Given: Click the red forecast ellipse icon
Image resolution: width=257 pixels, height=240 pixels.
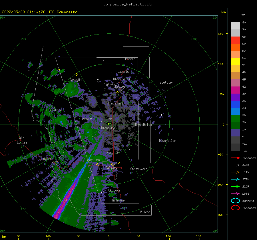Looking at the screenshot, I should coord(235,208).
